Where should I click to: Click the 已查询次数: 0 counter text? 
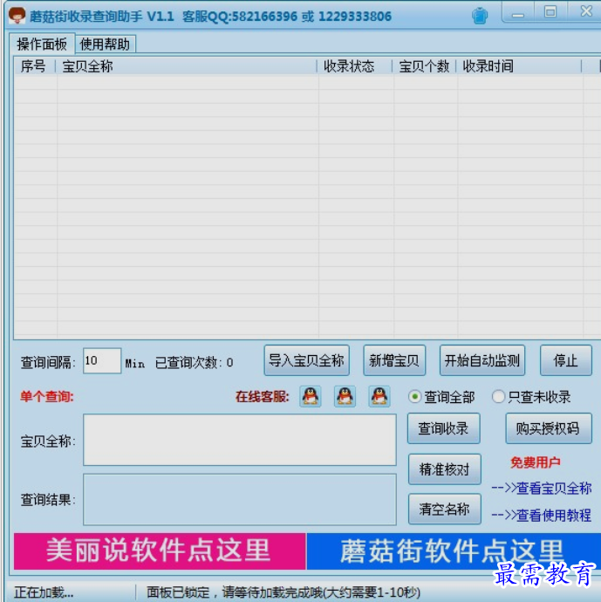194,362
